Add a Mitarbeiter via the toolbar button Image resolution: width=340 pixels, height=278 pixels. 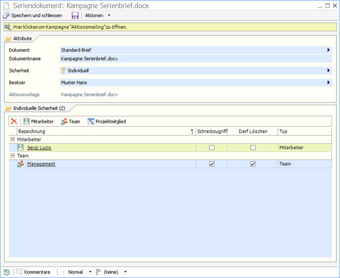[x=38, y=121]
